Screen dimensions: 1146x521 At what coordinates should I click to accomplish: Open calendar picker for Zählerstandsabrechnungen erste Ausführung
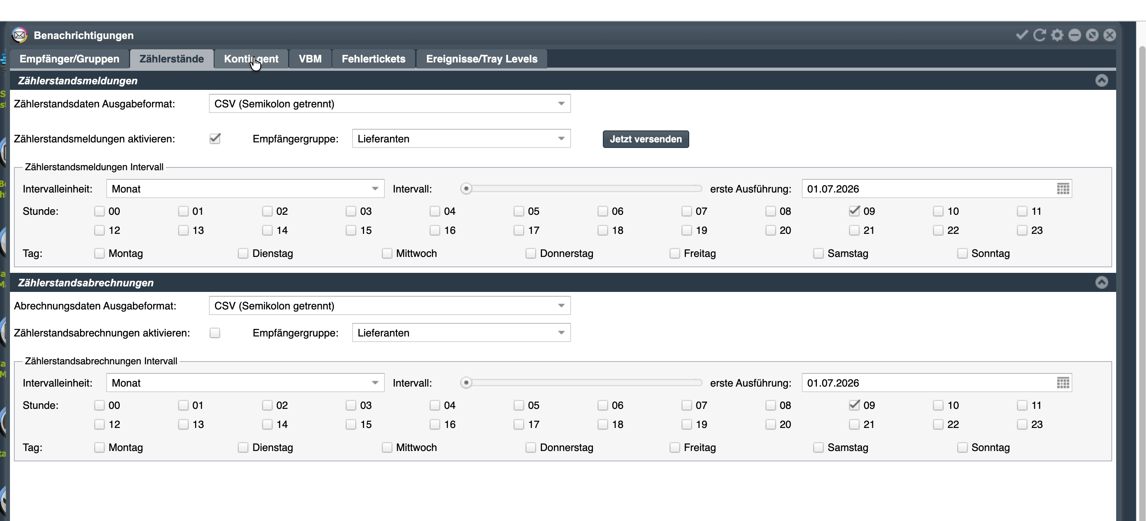(x=1063, y=383)
